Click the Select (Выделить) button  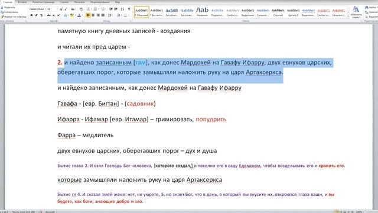pos(372,17)
